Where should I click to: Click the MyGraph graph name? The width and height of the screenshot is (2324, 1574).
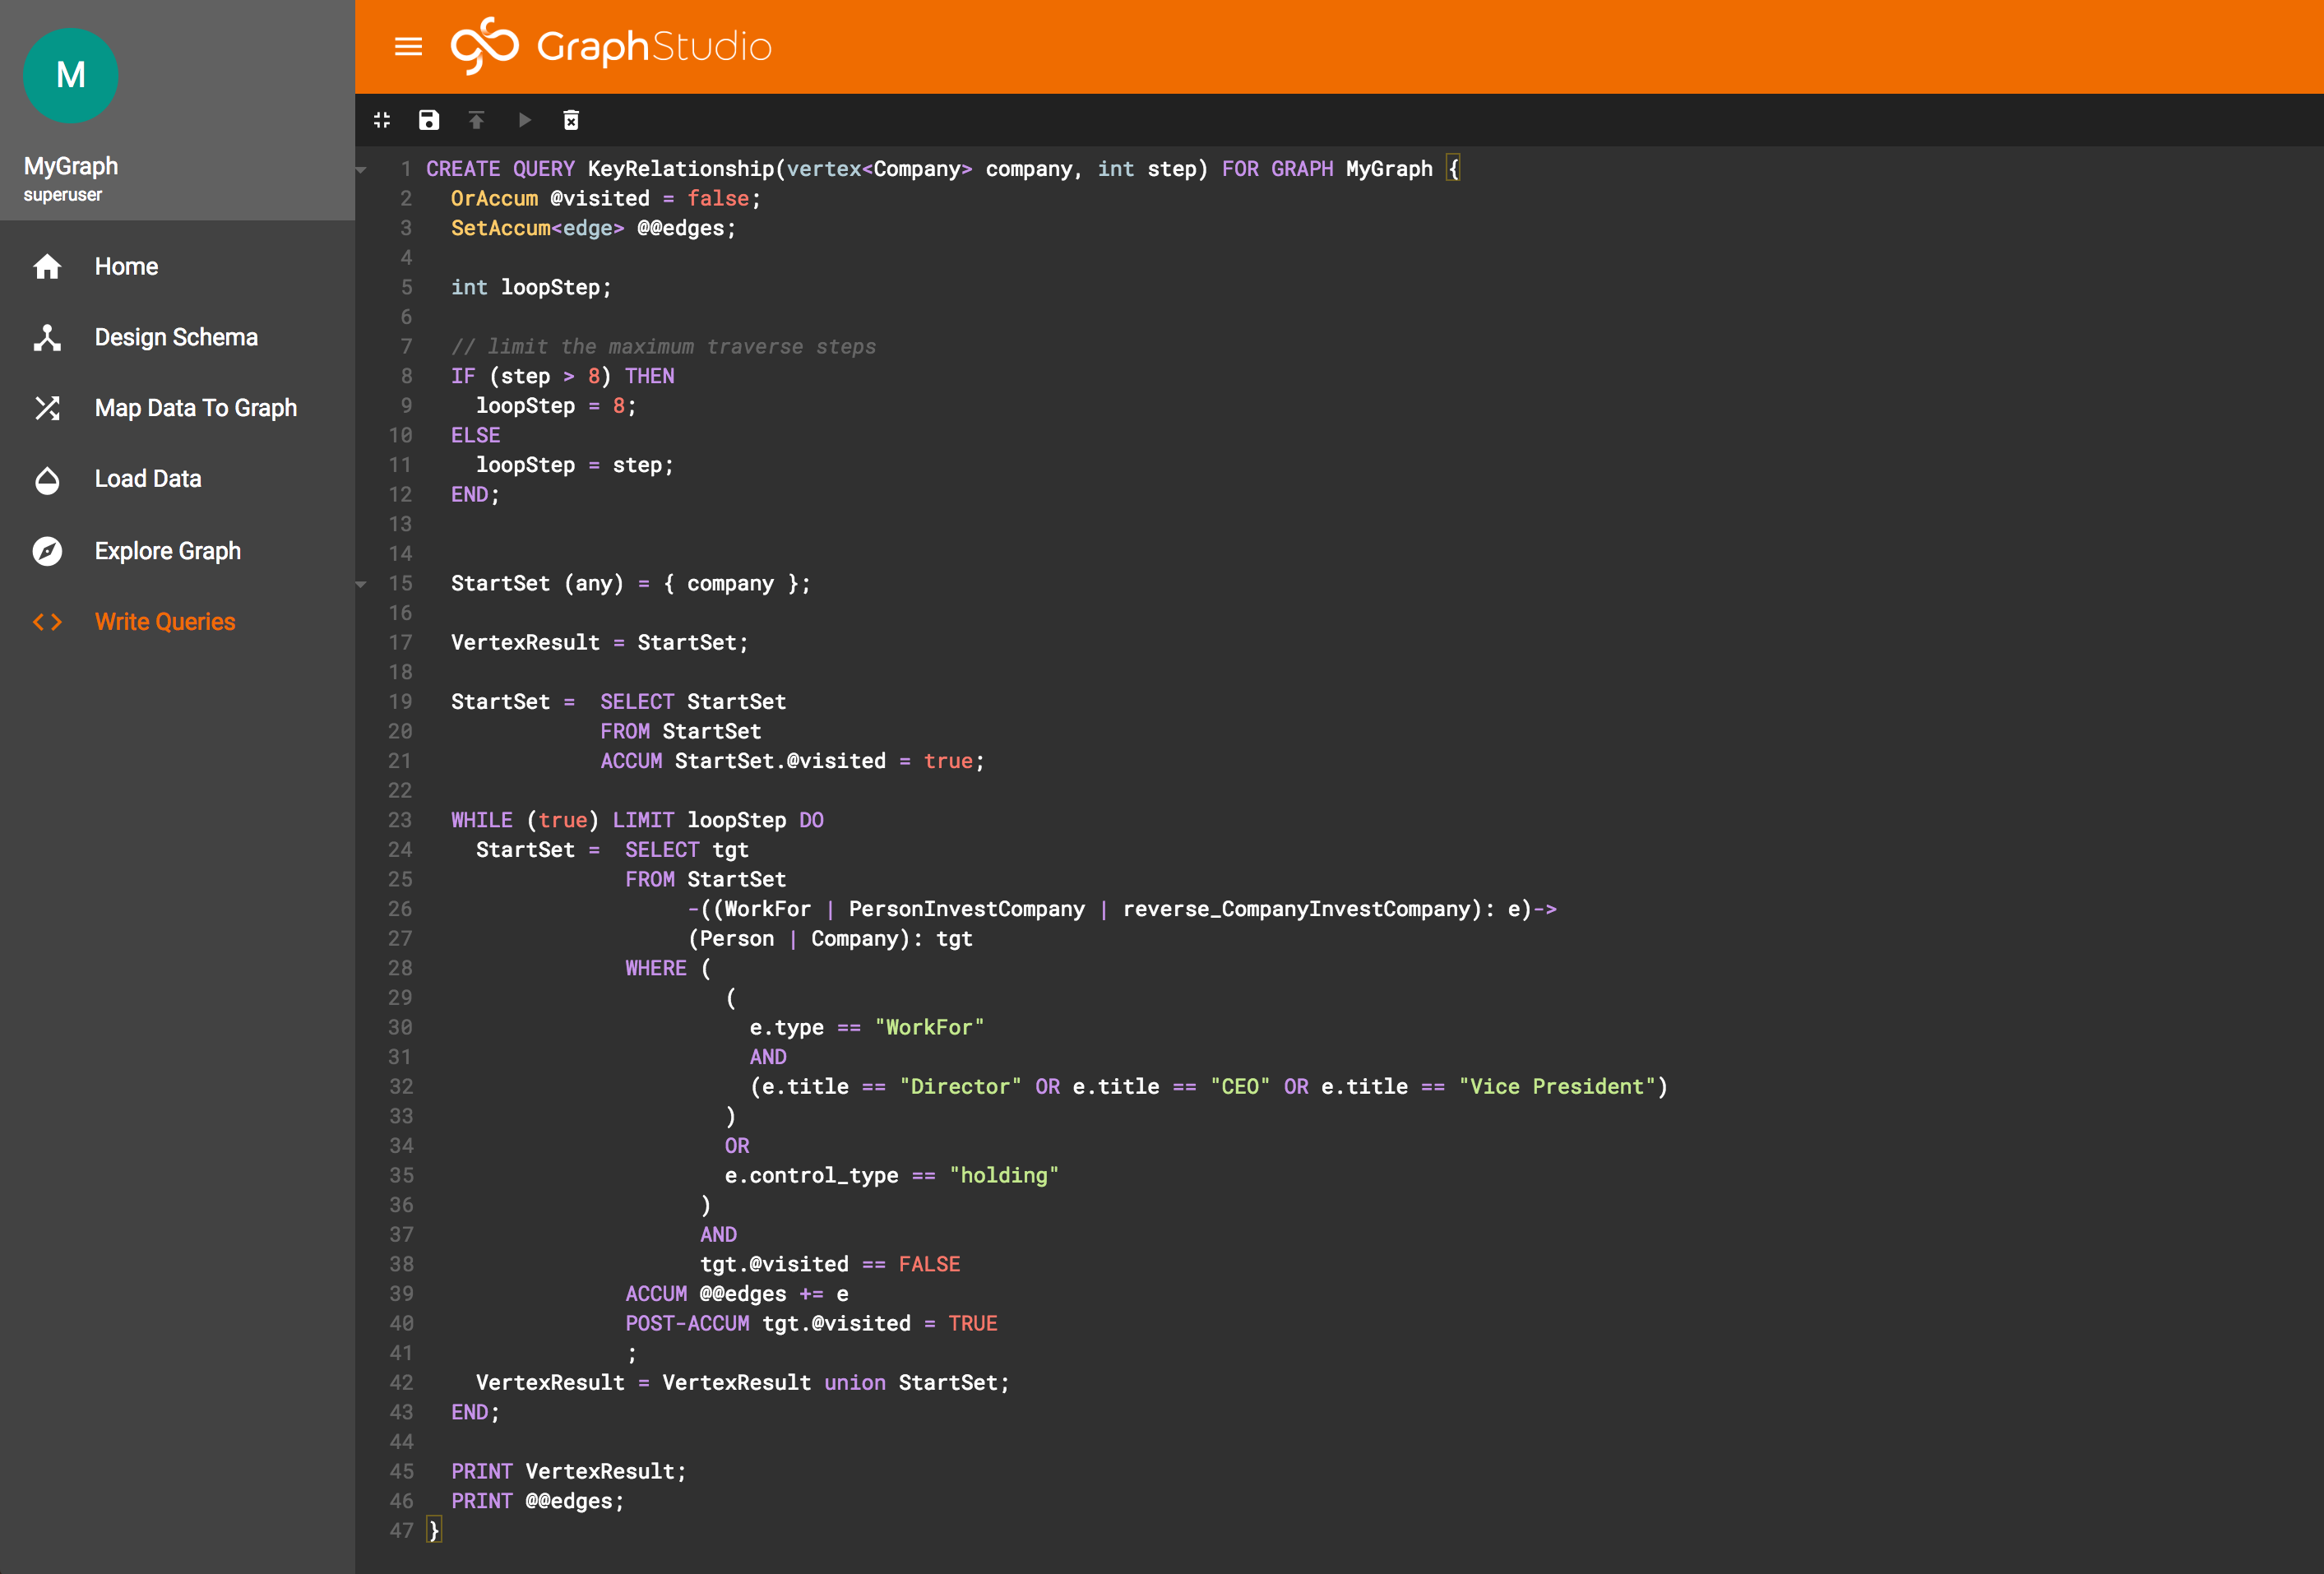71,166
